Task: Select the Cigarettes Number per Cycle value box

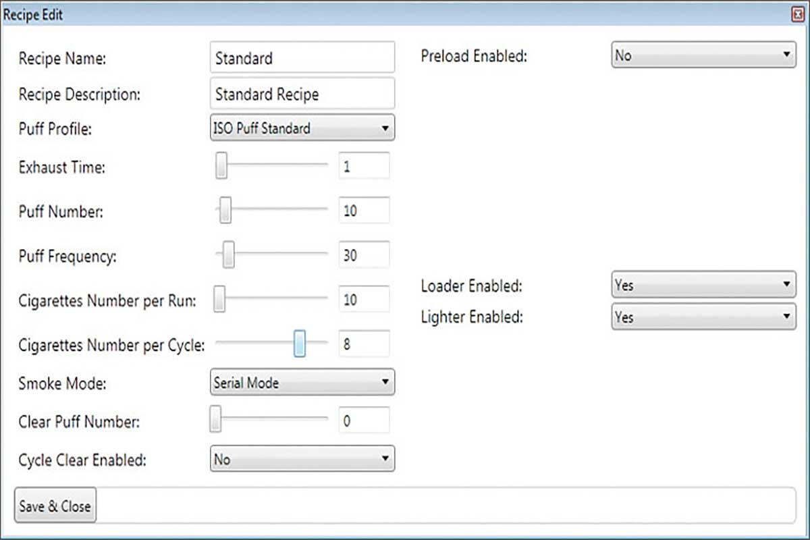Action: 364,344
